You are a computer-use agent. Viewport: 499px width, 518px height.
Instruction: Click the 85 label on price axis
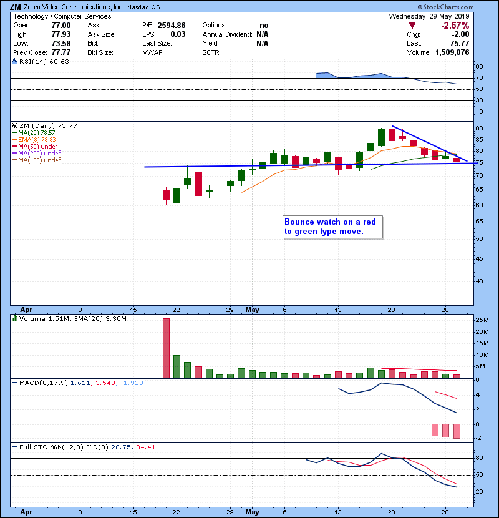[x=479, y=139]
